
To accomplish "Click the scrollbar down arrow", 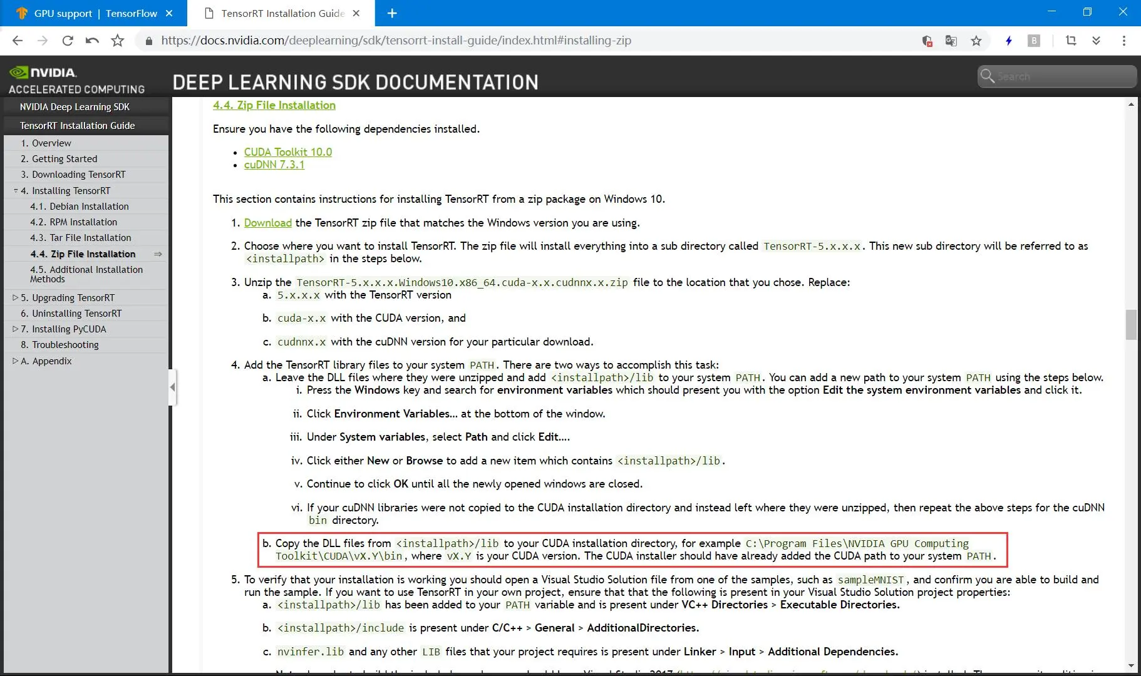I will tap(1131, 665).
